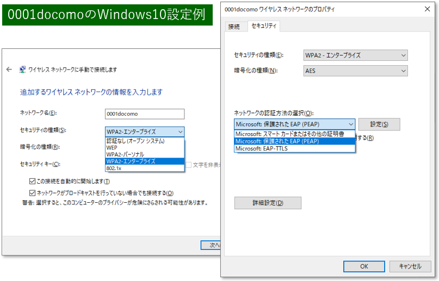Click the 'セキュリティ キー(C):' label
This screenshot has width=439, height=281.
40,164
